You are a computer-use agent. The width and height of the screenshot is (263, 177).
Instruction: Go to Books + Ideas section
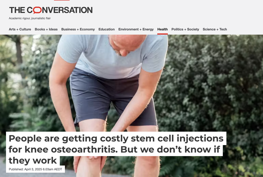point(46,29)
